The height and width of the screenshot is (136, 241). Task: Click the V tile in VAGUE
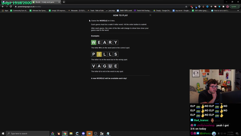click(x=94, y=66)
